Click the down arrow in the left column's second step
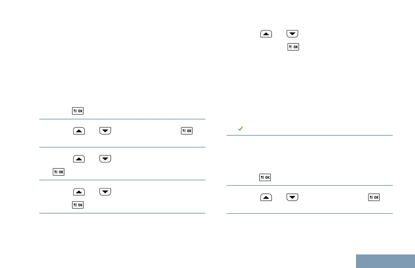Screen dimensions: 415x268 click(x=105, y=131)
